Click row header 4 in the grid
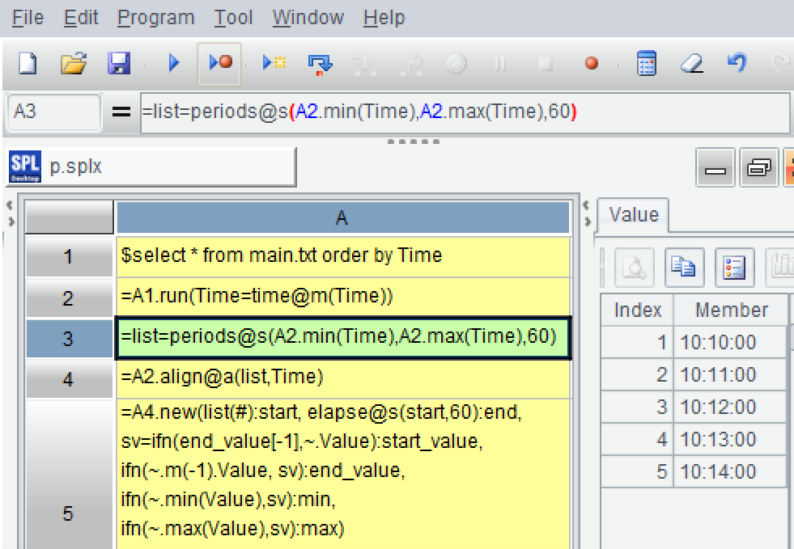 69,378
